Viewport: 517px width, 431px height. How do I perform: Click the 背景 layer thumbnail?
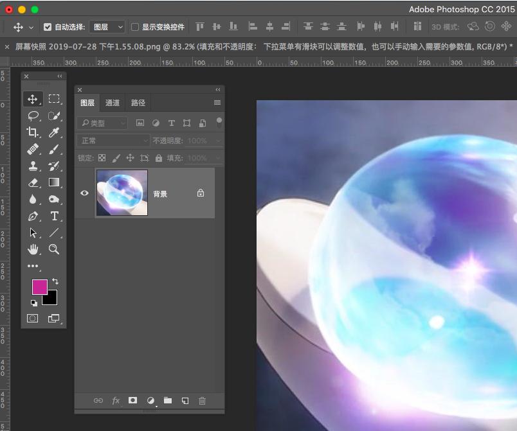coord(122,193)
